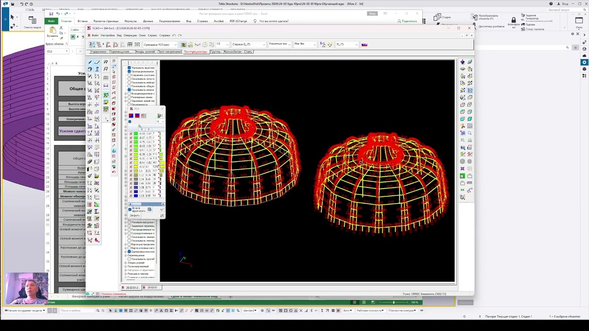
Task: Click the search magnifier in Tekla side panel
Action: [x=567, y=47]
